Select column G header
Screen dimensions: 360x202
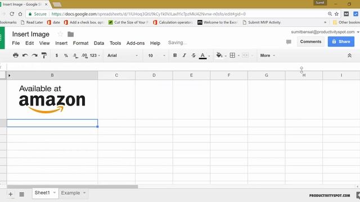pyautogui.click(x=266, y=75)
